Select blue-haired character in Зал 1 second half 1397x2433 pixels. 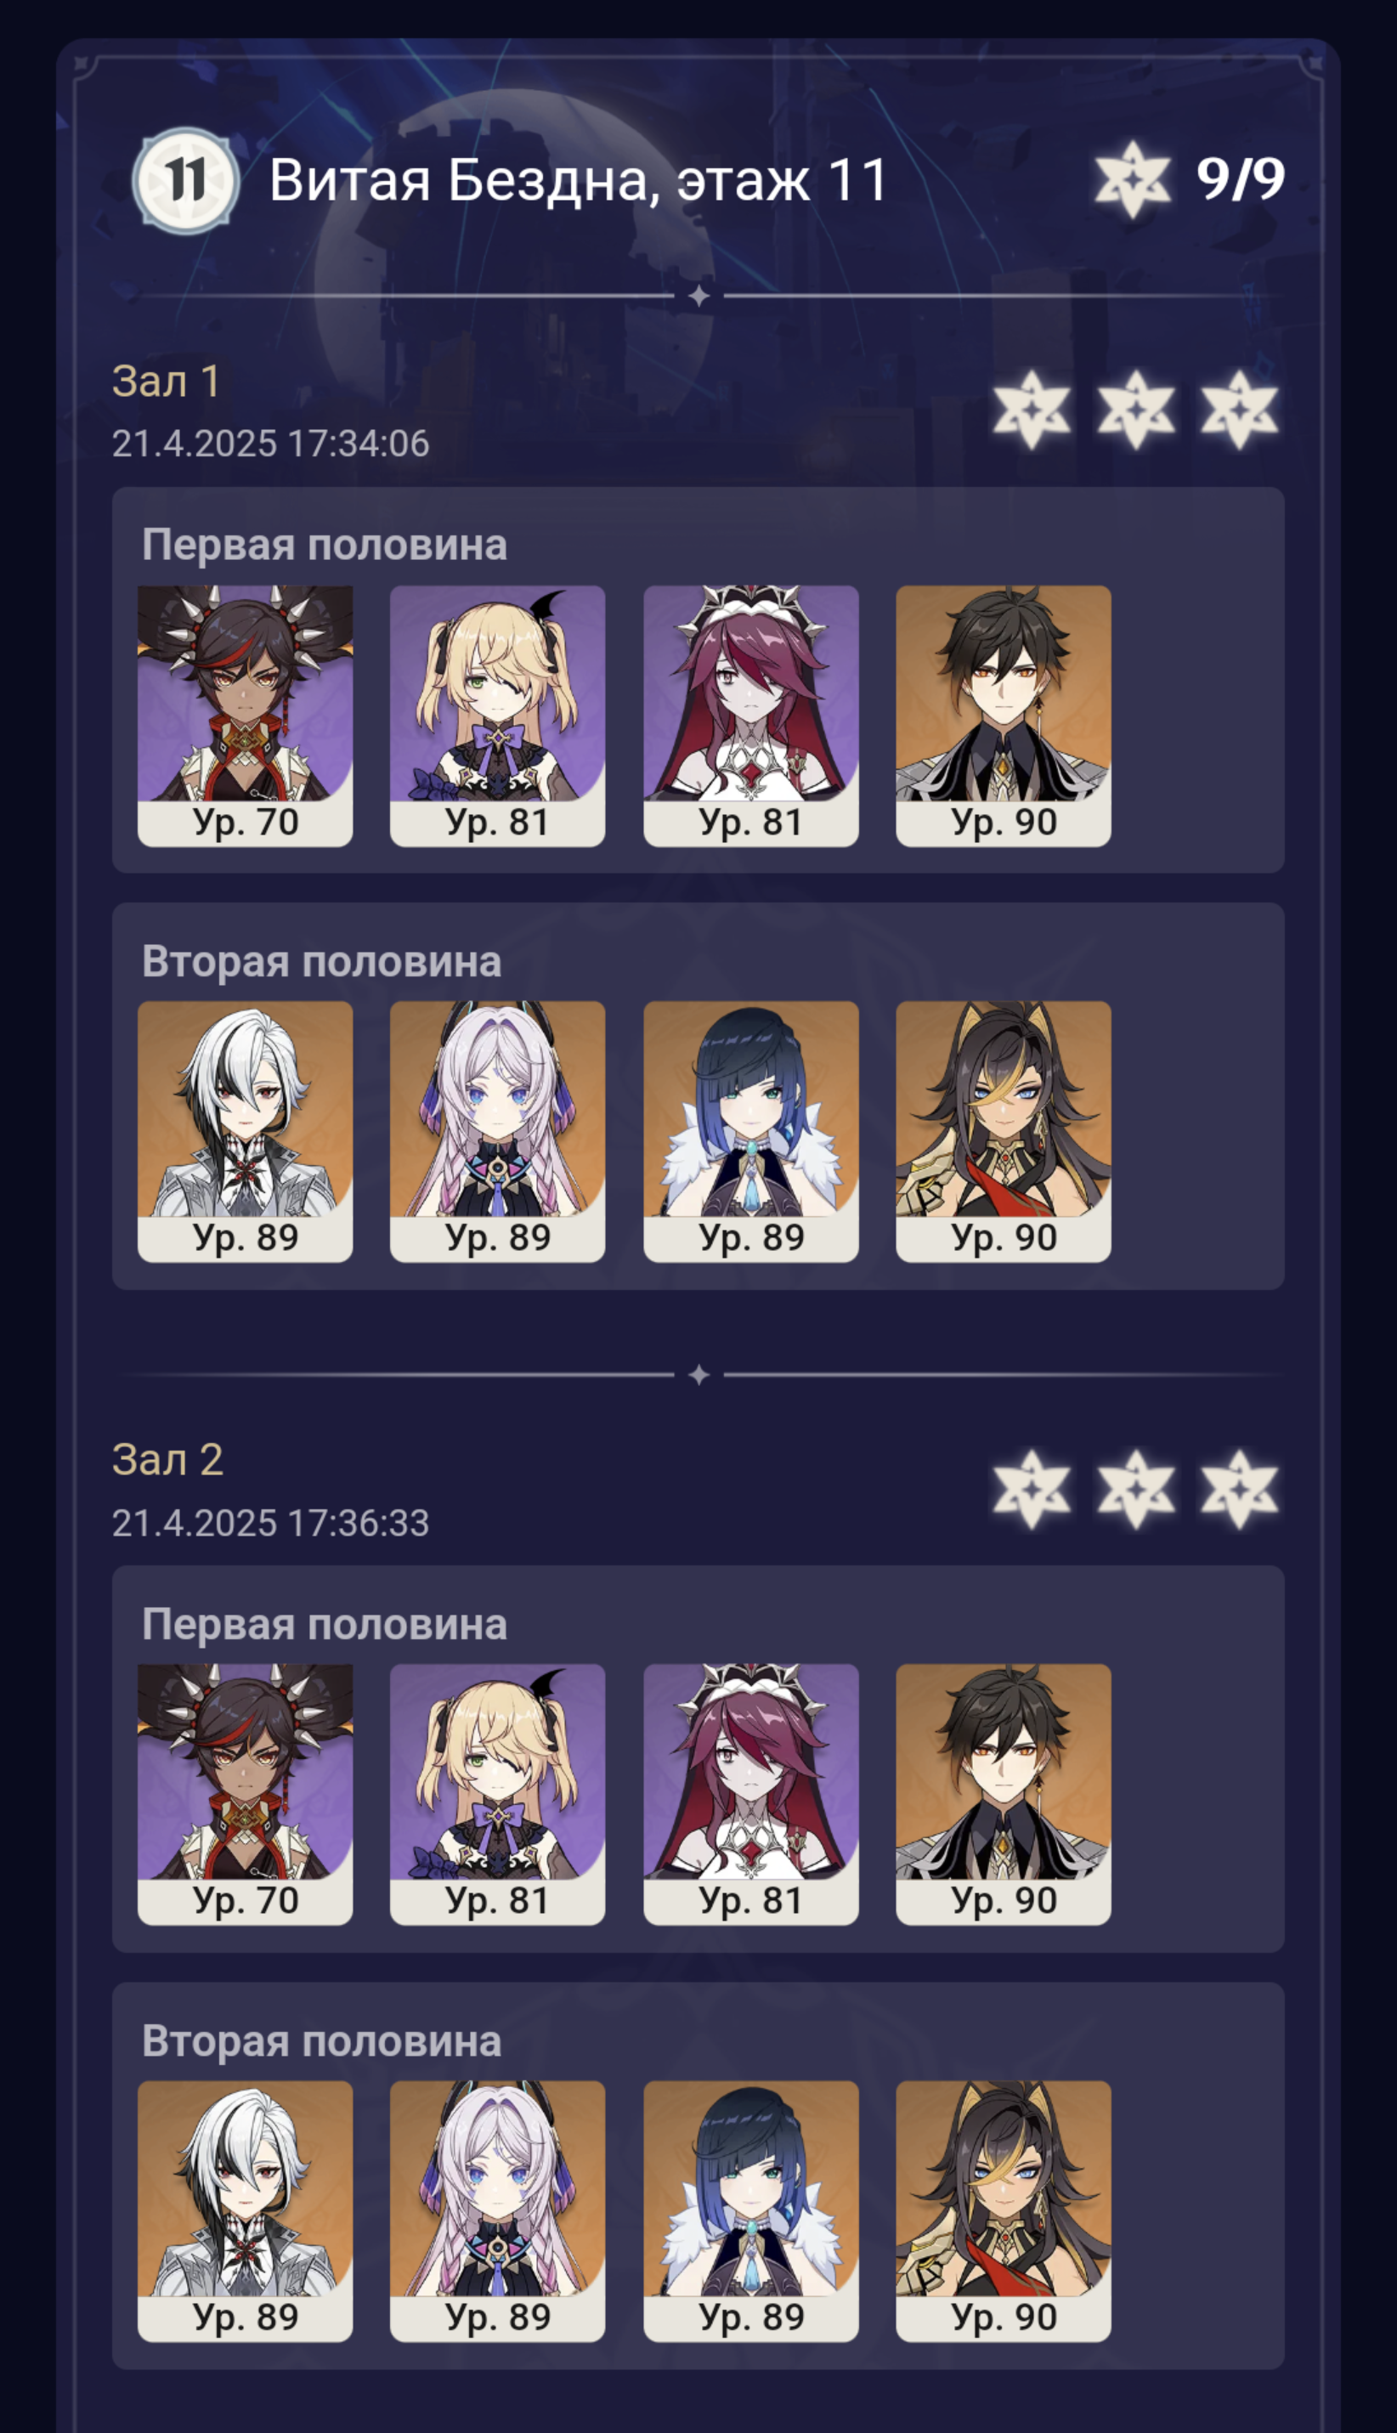click(750, 1131)
